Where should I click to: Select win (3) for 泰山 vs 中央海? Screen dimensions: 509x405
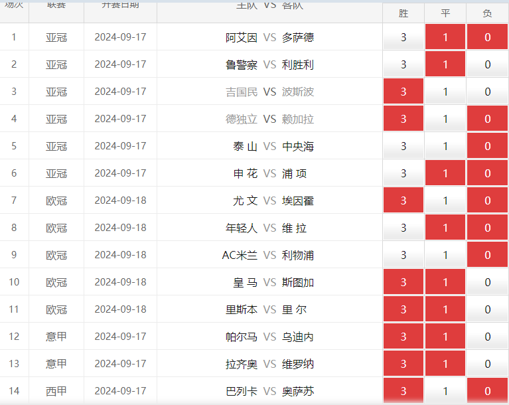(x=403, y=146)
